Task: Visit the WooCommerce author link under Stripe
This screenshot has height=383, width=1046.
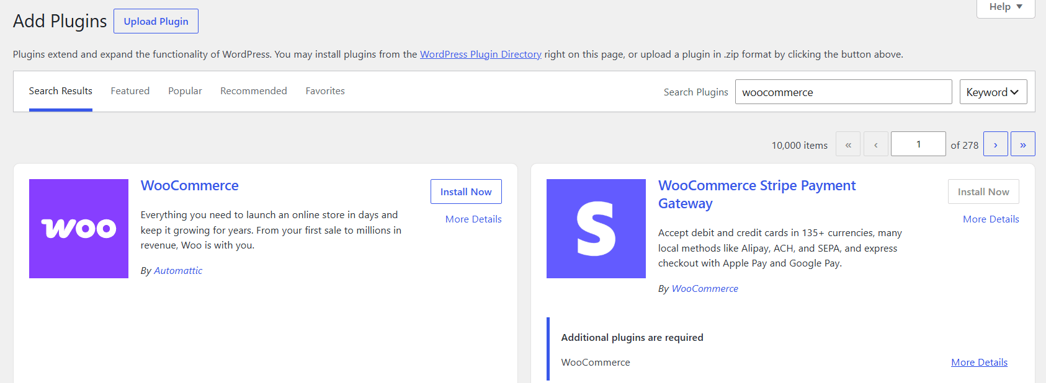Action: pyautogui.click(x=705, y=289)
